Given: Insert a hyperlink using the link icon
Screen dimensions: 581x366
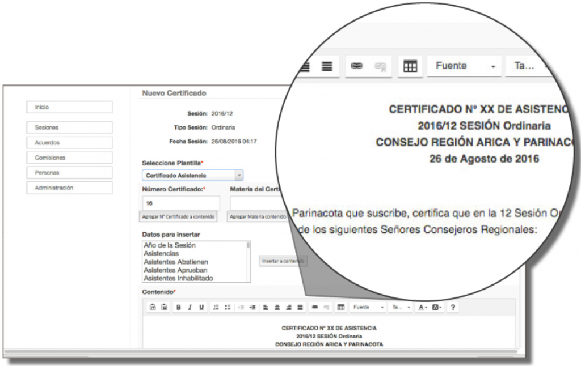Looking at the screenshot, I should point(315,307).
